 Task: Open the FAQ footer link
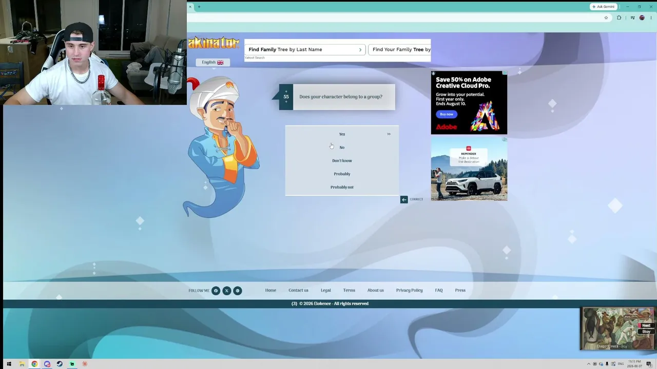(x=439, y=291)
